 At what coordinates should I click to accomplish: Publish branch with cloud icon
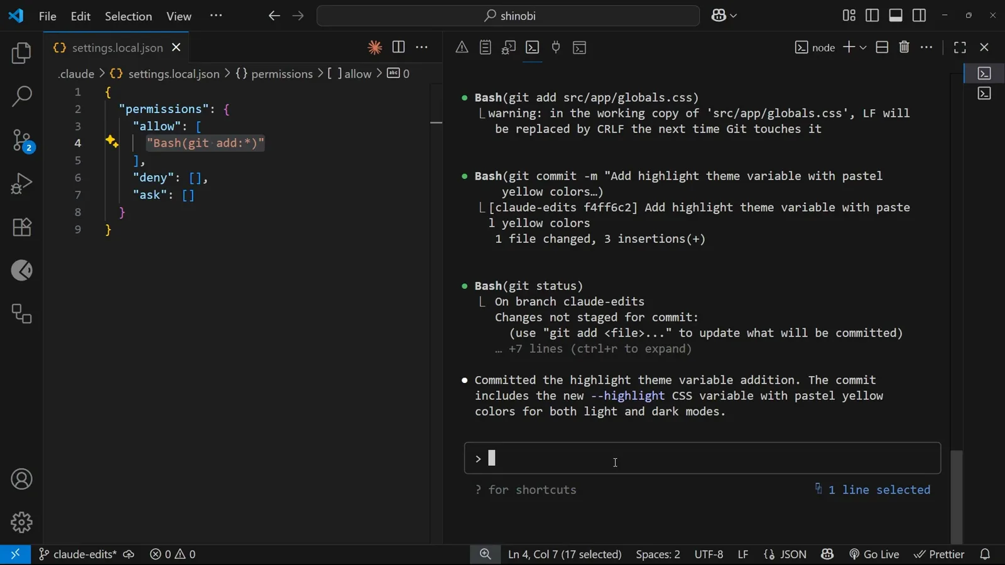click(129, 554)
